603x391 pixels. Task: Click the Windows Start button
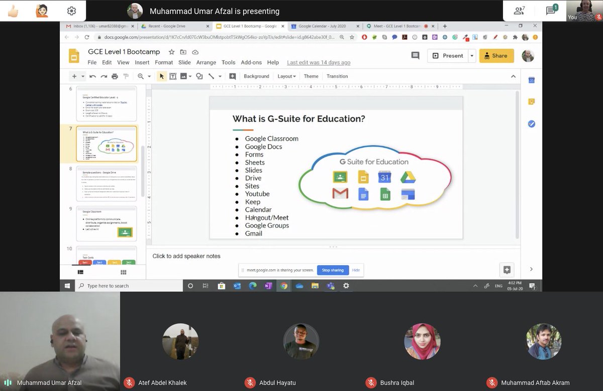pyautogui.click(x=67, y=286)
